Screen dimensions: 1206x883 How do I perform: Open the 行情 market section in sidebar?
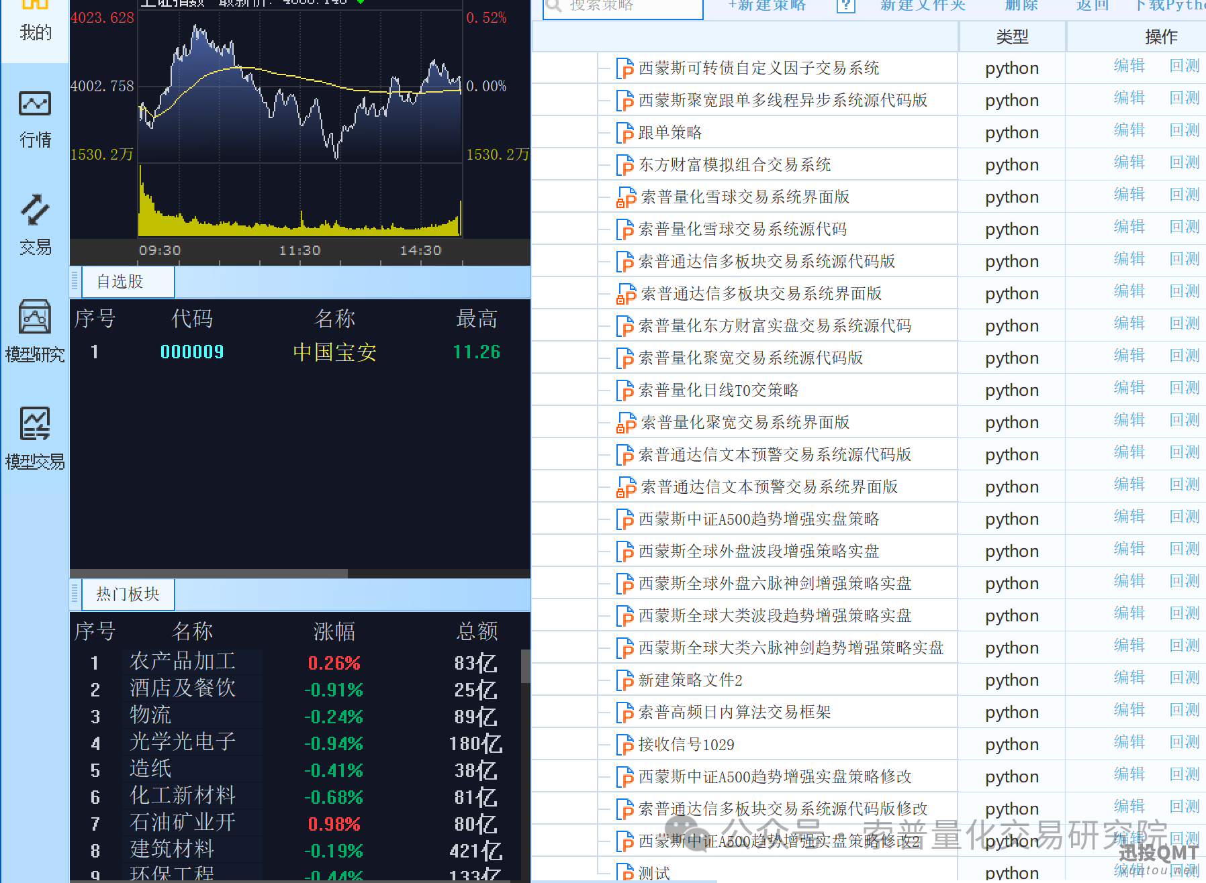[x=35, y=119]
